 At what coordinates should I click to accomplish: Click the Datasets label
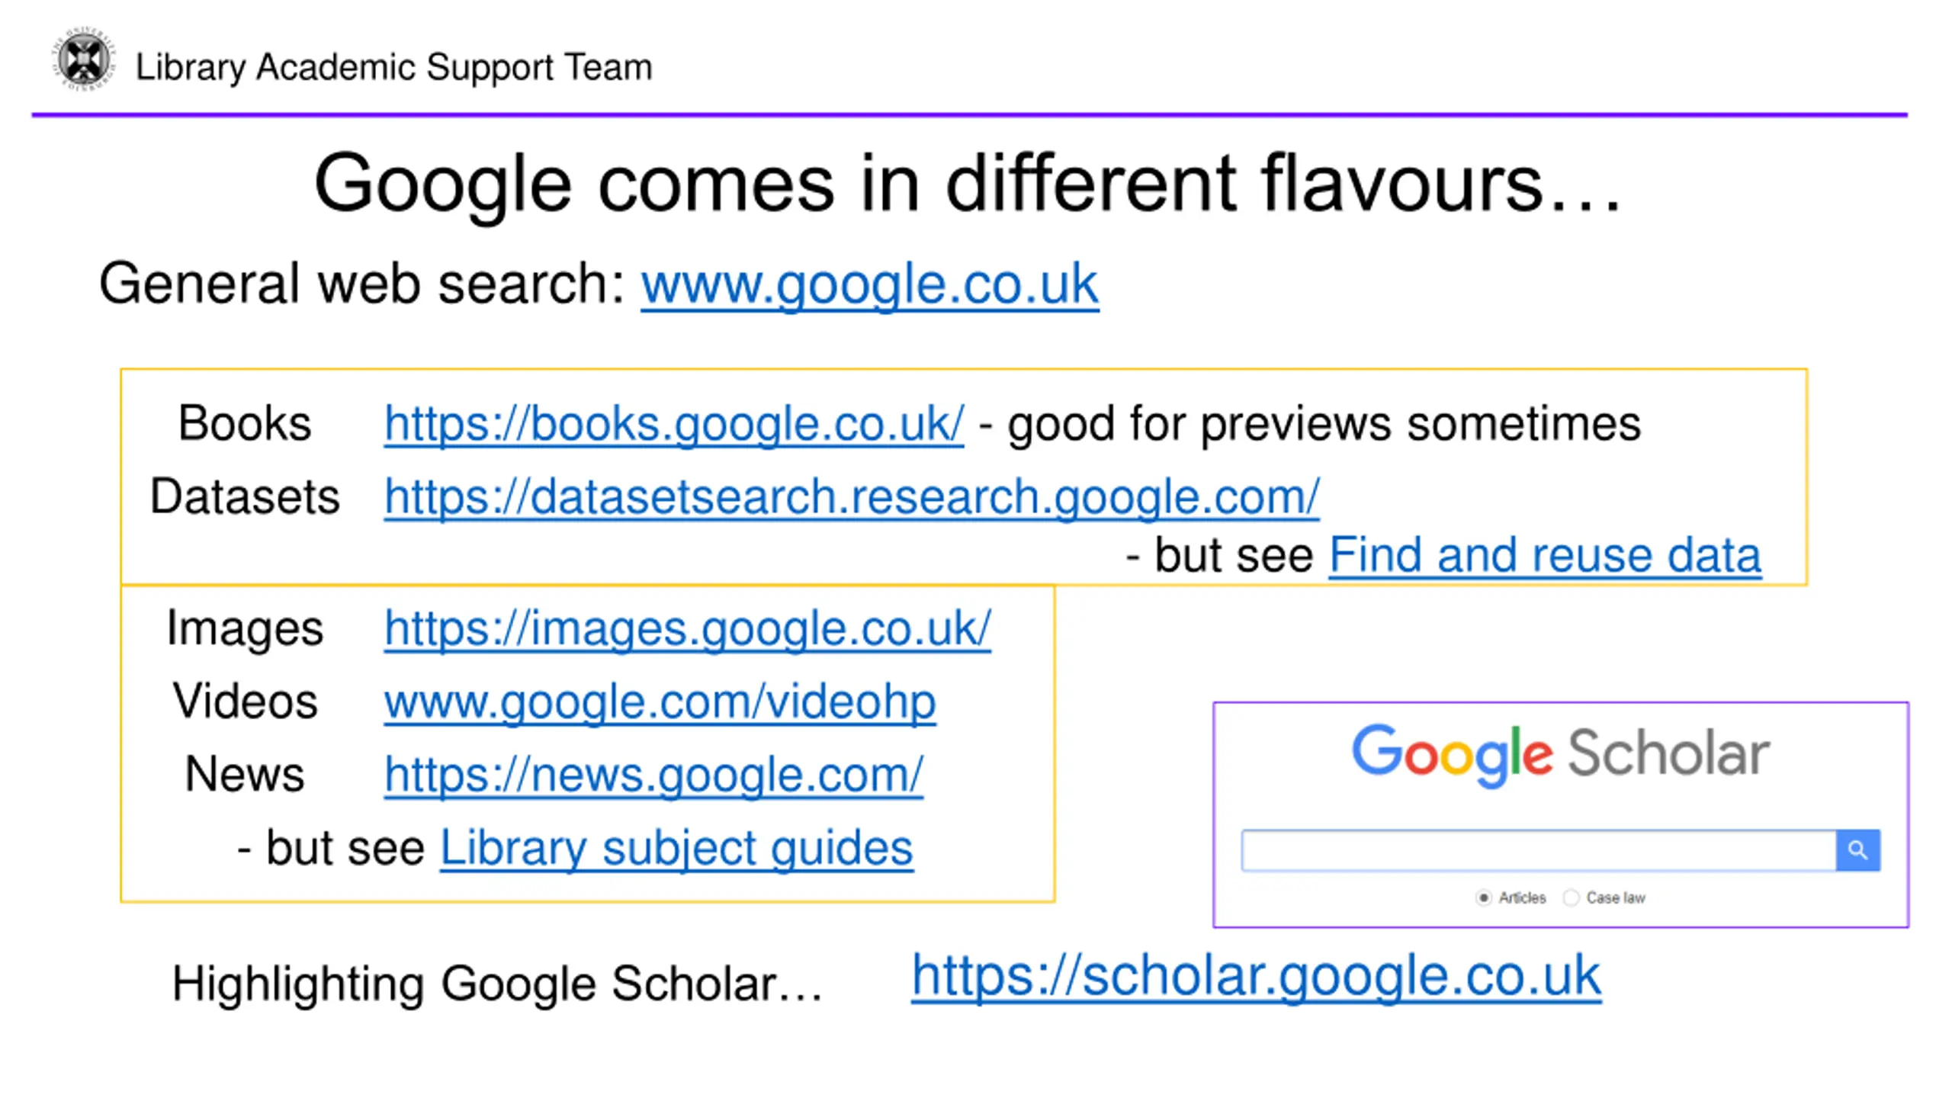(244, 496)
